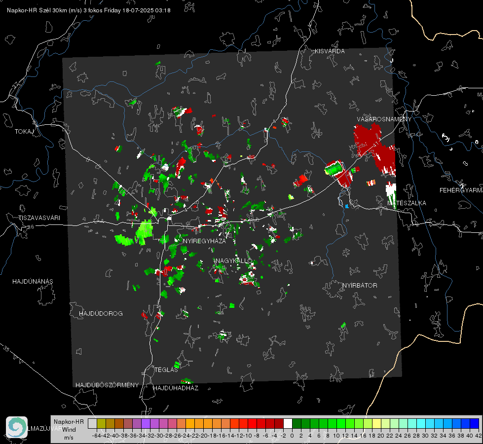
Task: Click the MÁTÉSZALKA label
Action: coord(407,203)
